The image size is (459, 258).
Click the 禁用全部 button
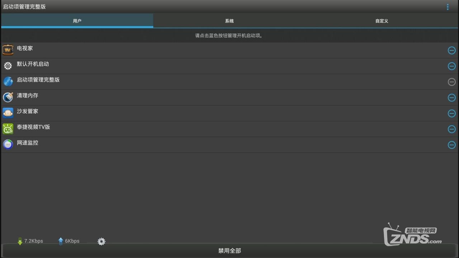229,251
